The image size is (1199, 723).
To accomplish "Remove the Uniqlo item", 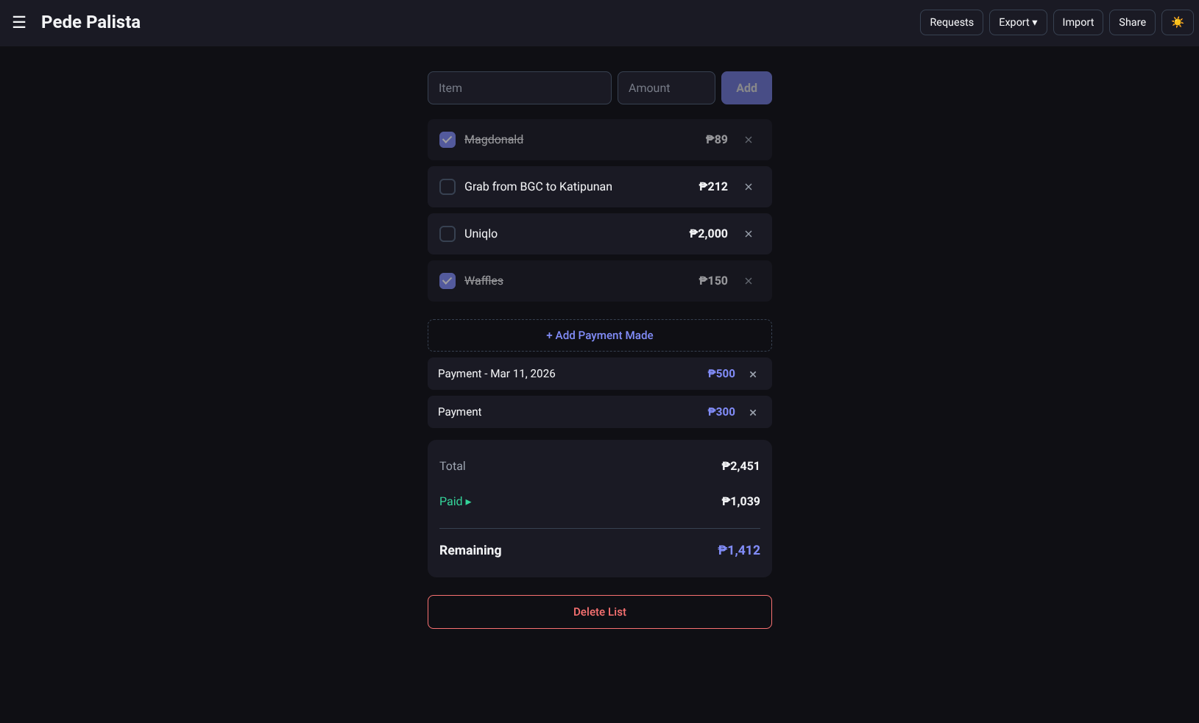I will point(749,234).
